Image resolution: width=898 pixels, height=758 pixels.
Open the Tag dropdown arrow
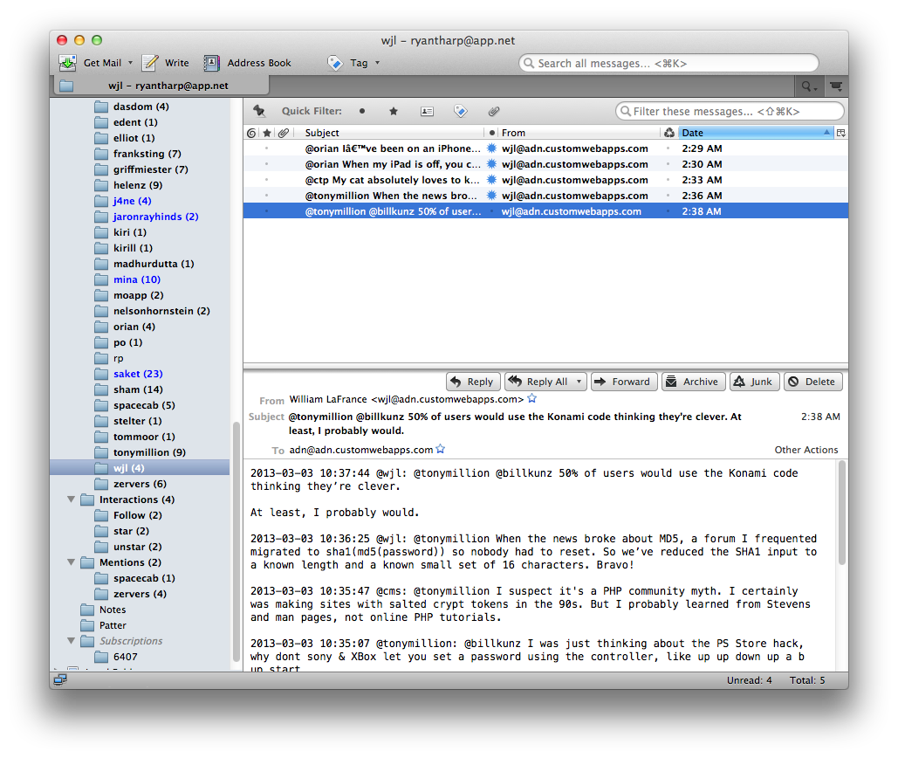click(377, 63)
